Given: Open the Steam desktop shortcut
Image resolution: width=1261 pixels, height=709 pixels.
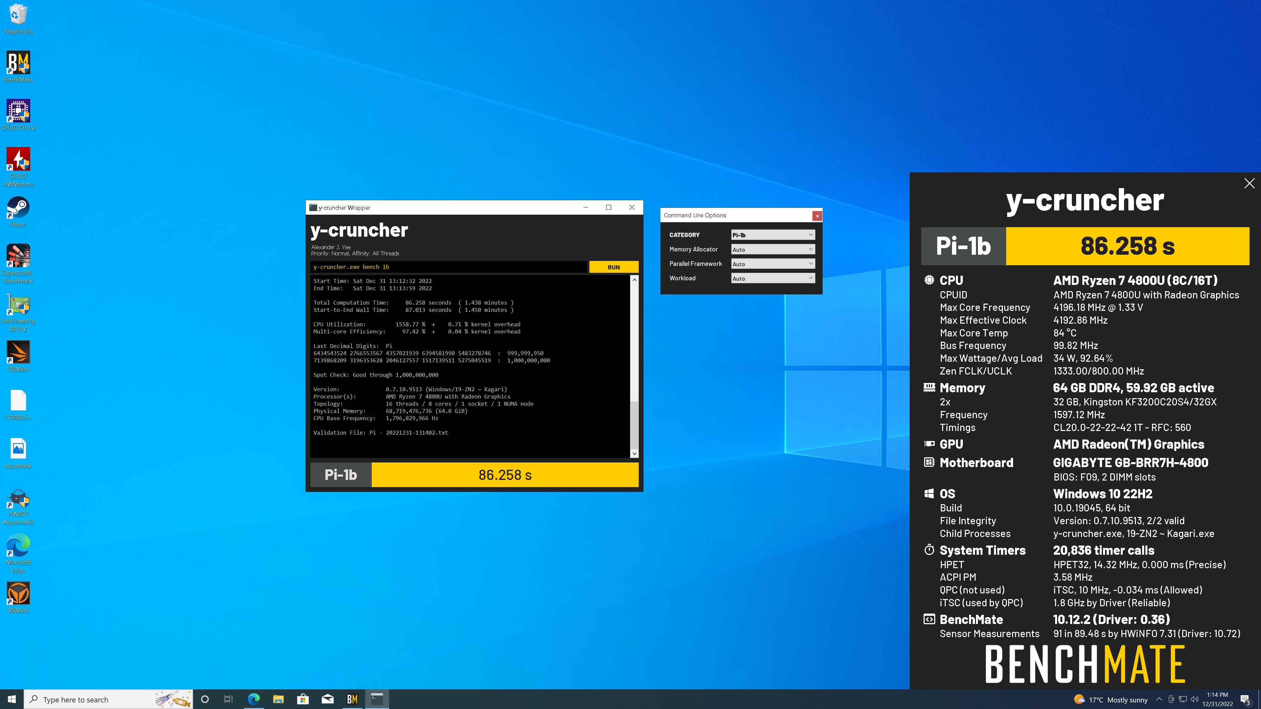Looking at the screenshot, I should tap(18, 212).
